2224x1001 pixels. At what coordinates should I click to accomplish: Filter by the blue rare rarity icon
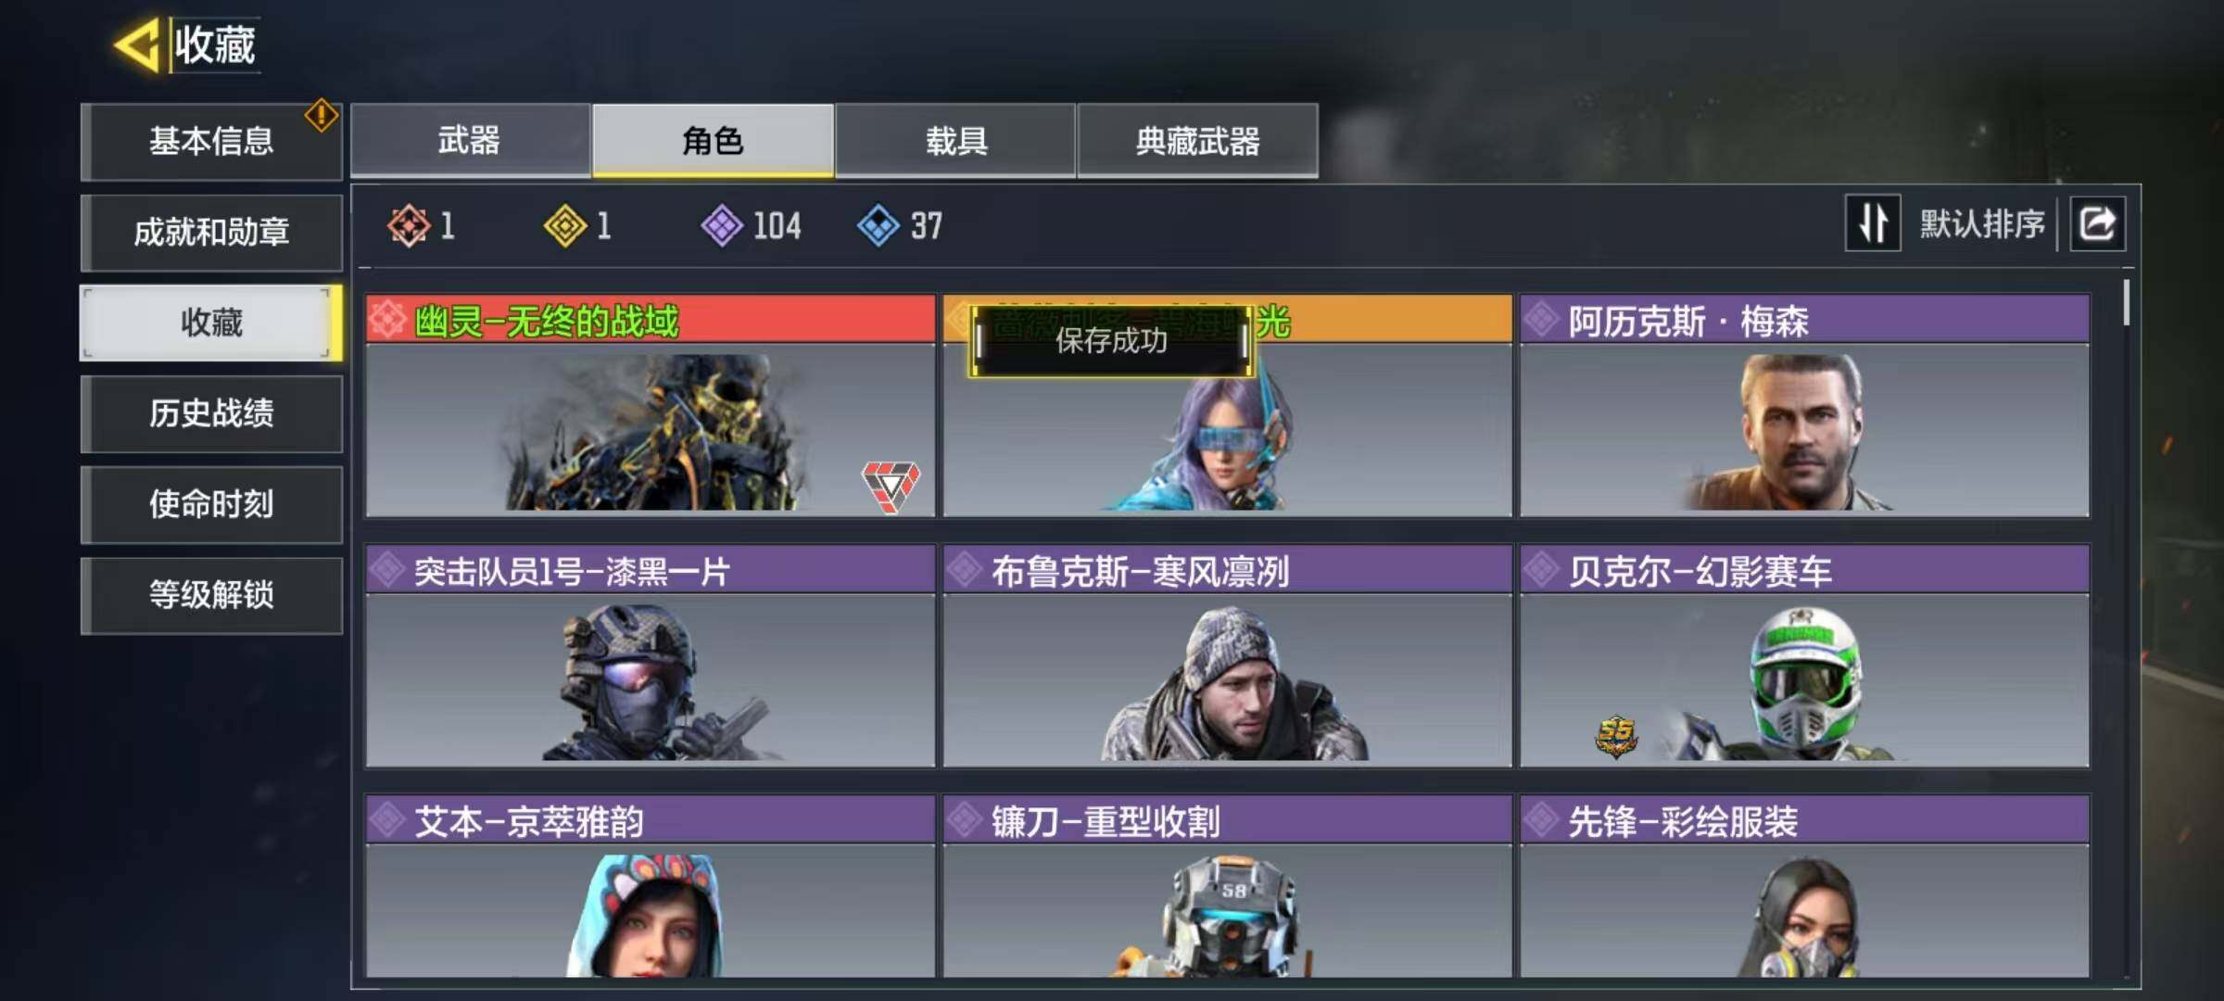click(878, 225)
